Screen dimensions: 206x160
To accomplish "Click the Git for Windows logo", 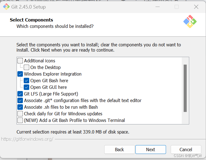I will [x=190, y=22].
